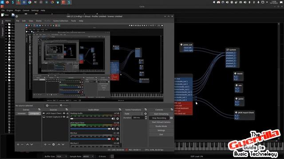Expand the Music folder in Carla tree
284x159 pixels.
coord(6,42)
